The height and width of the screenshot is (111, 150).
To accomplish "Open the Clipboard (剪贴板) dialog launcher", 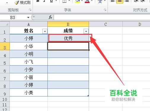I will pos(30,10).
